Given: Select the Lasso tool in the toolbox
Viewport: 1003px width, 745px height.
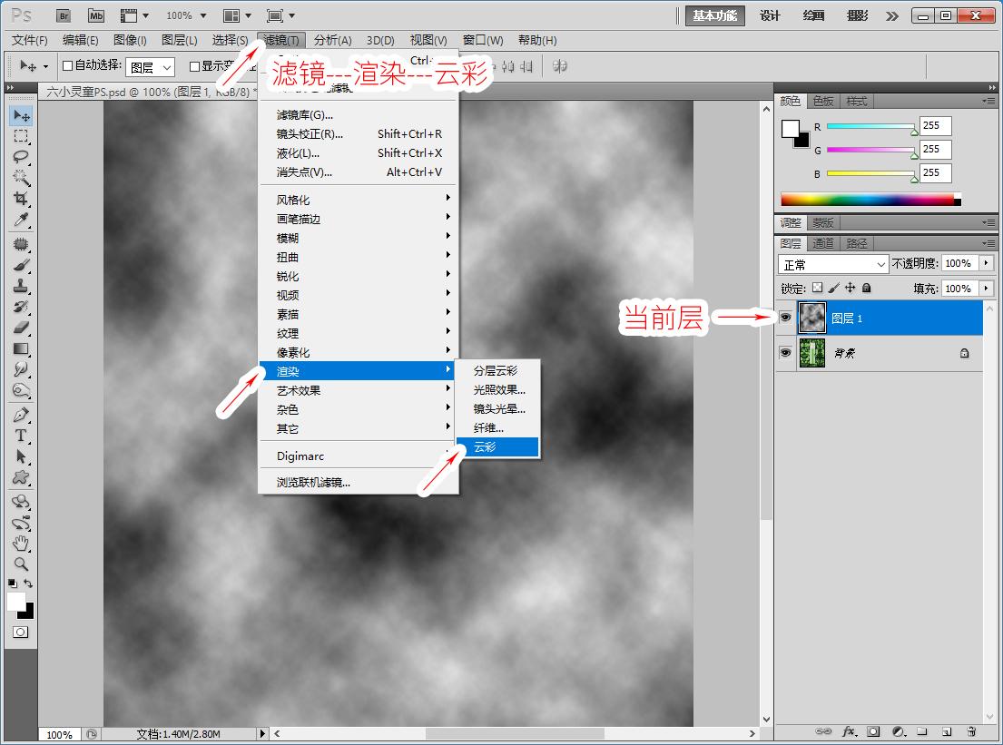Looking at the screenshot, I should click(x=21, y=156).
